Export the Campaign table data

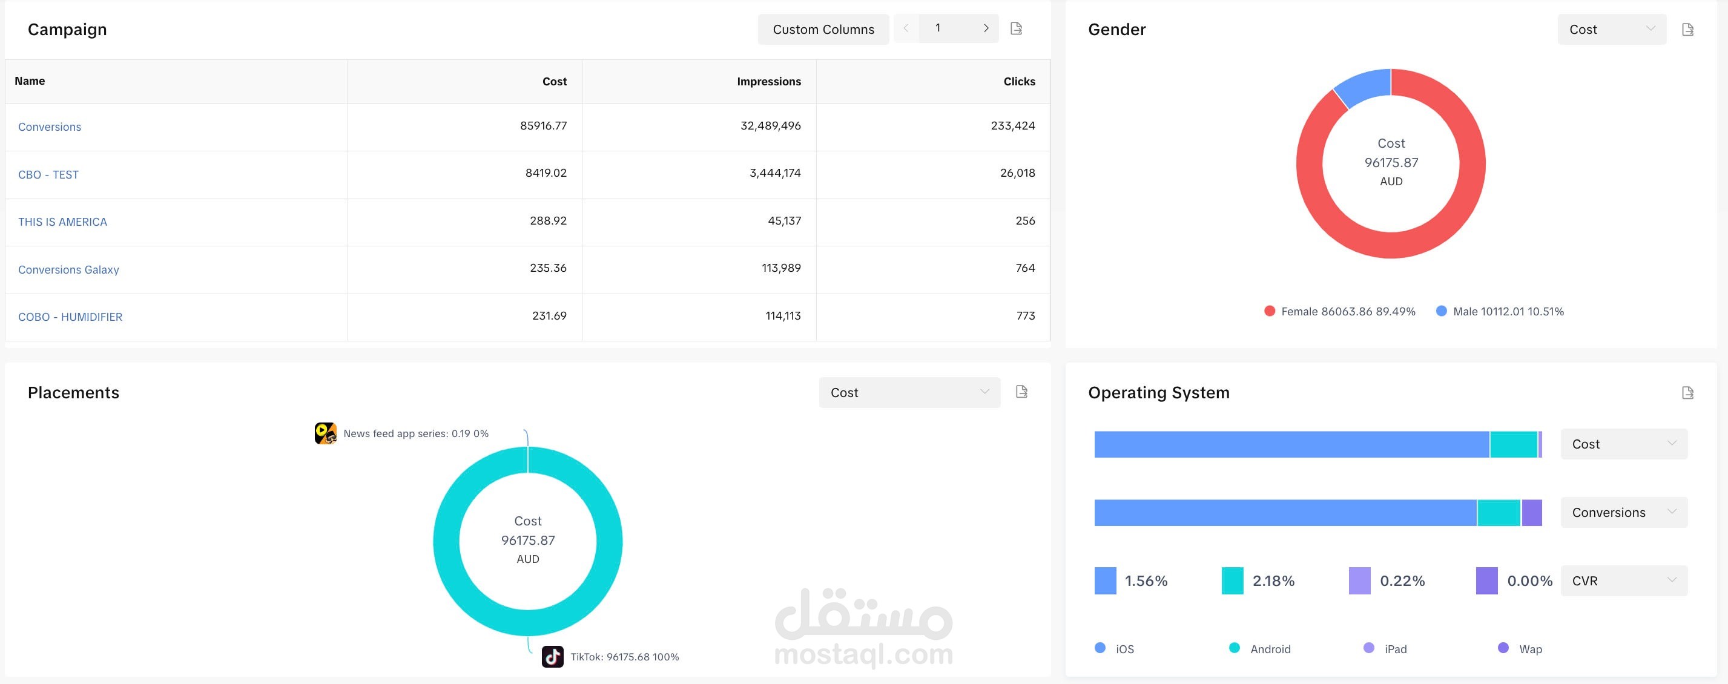click(1016, 29)
